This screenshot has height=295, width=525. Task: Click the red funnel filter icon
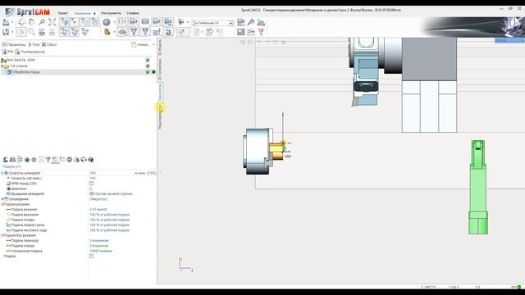pyautogui.click(x=261, y=32)
